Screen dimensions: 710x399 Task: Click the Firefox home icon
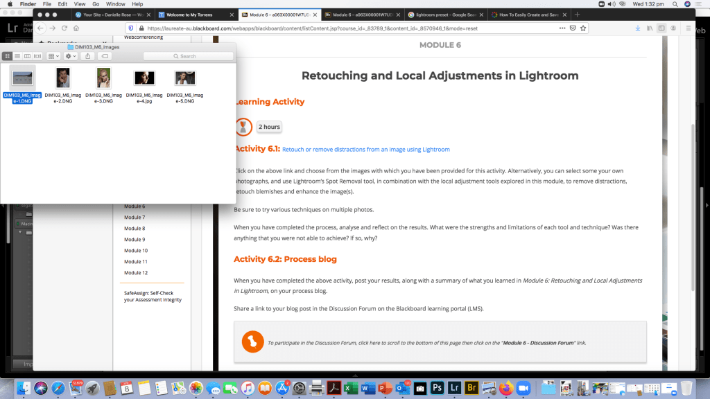coord(76,28)
